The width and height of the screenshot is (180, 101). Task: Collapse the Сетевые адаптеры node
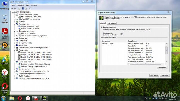pyautogui.click(x=15, y=62)
